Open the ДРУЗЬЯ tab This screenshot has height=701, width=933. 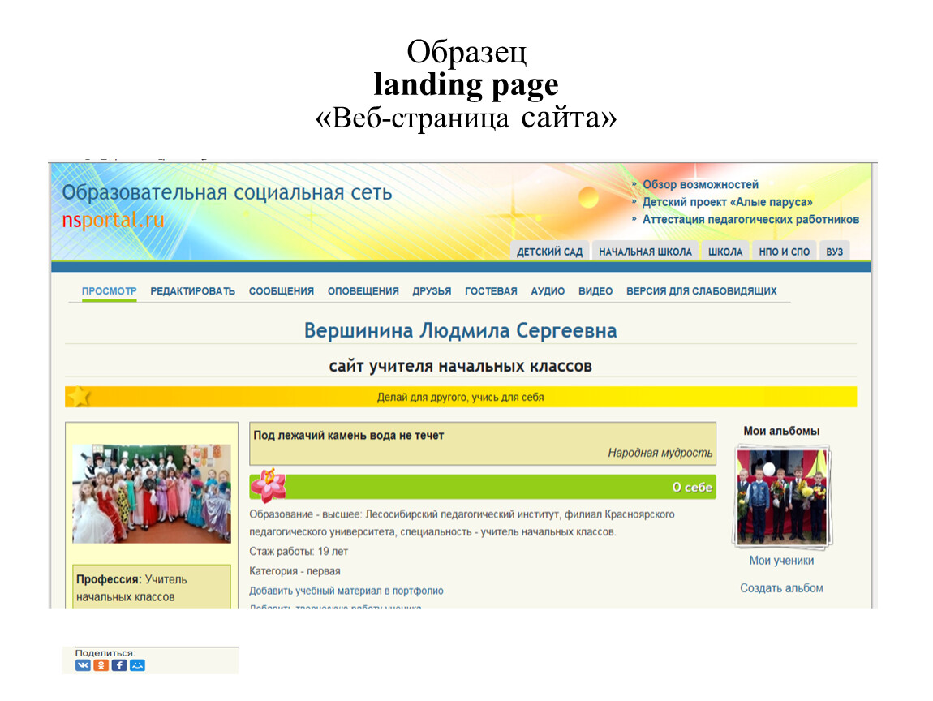(432, 291)
